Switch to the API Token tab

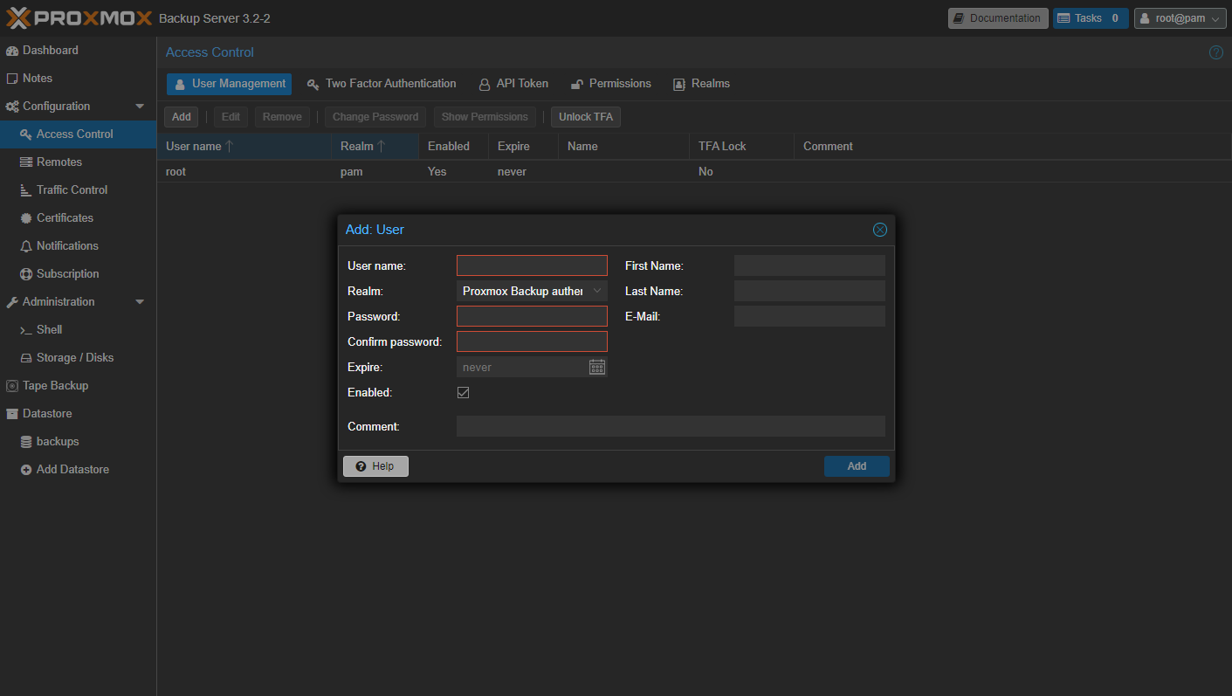point(513,84)
